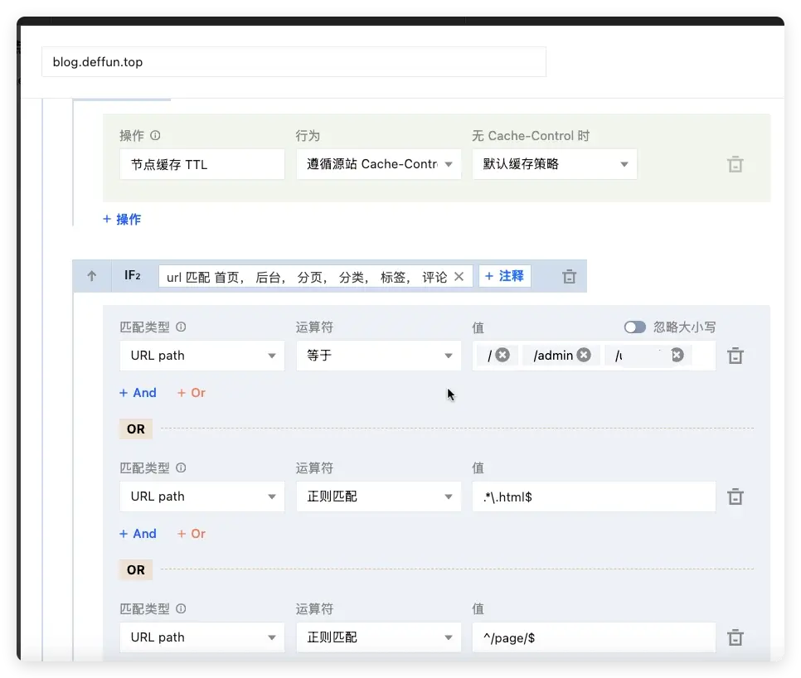801x678 pixels.
Task: Delete the 等于 URL path condition
Action: [x=735, y=356]
